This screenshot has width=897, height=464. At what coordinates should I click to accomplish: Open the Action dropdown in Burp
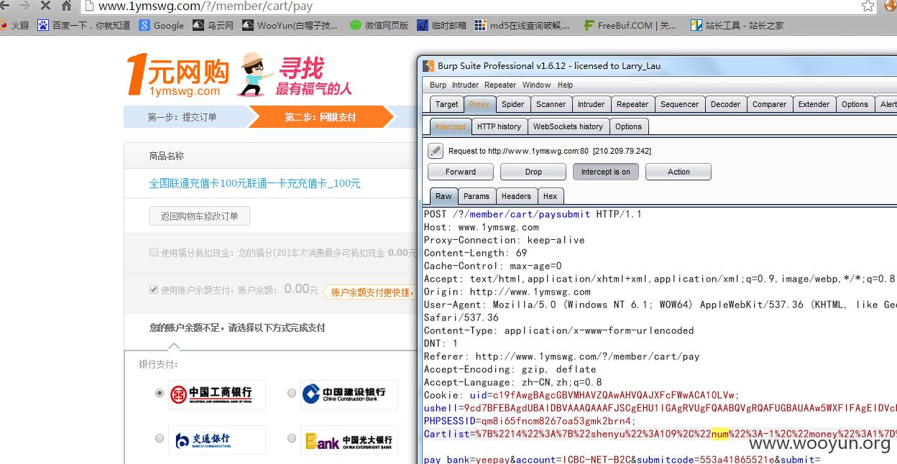pyautogui.click(x=678, y=172)
